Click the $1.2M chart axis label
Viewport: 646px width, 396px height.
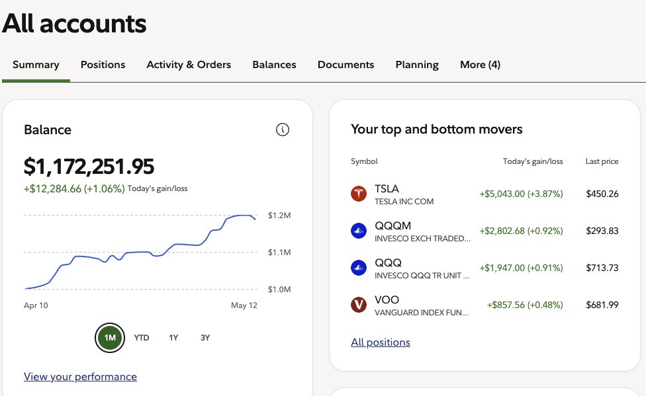pos(279,216)
